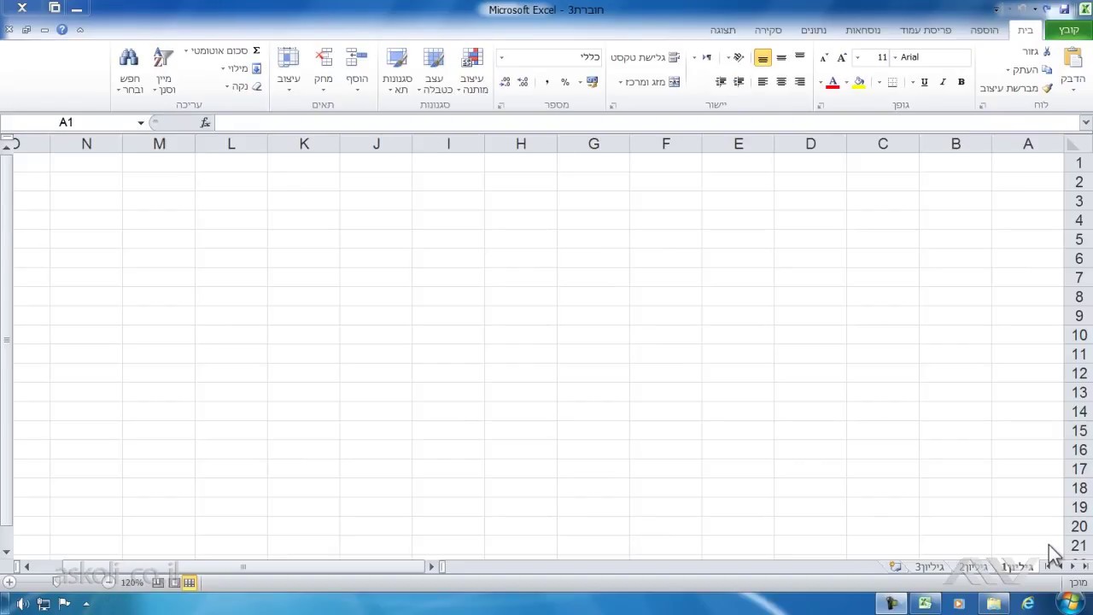The height and width of the screenshot is (615, 1093).
Task: Activate Format Painter (מברשת עיצוב)
Action: coord(1016,88)
